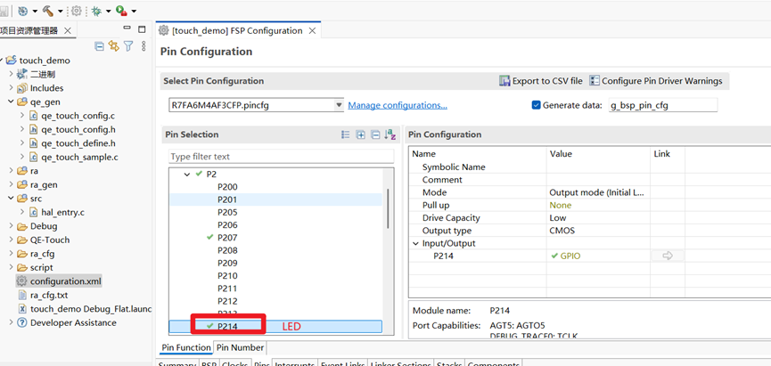The width and height of the screenshot is (771, 366).
Task: Collapse the Input/Output property group
Action: pyautogui.click(x=415, y=243)
